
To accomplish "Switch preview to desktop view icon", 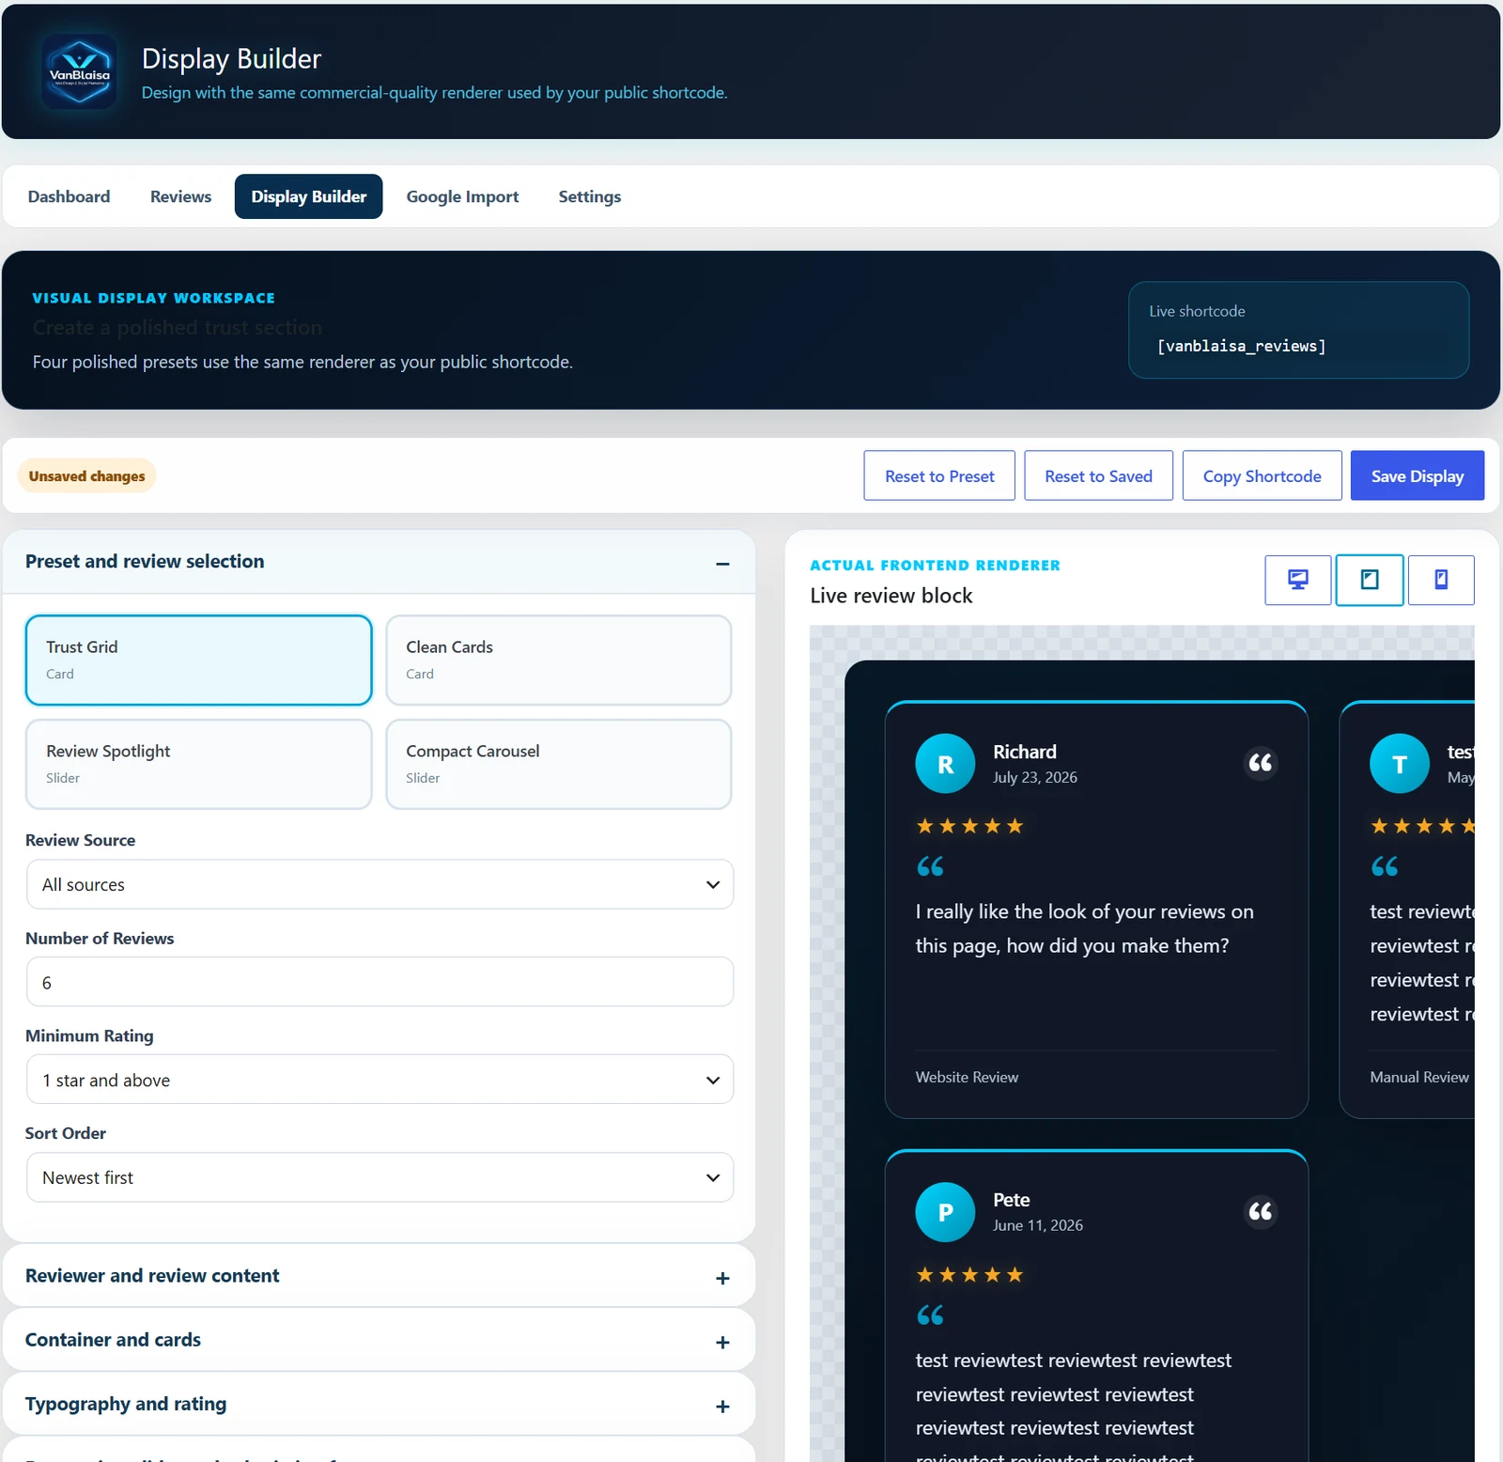I will 1297,580.
